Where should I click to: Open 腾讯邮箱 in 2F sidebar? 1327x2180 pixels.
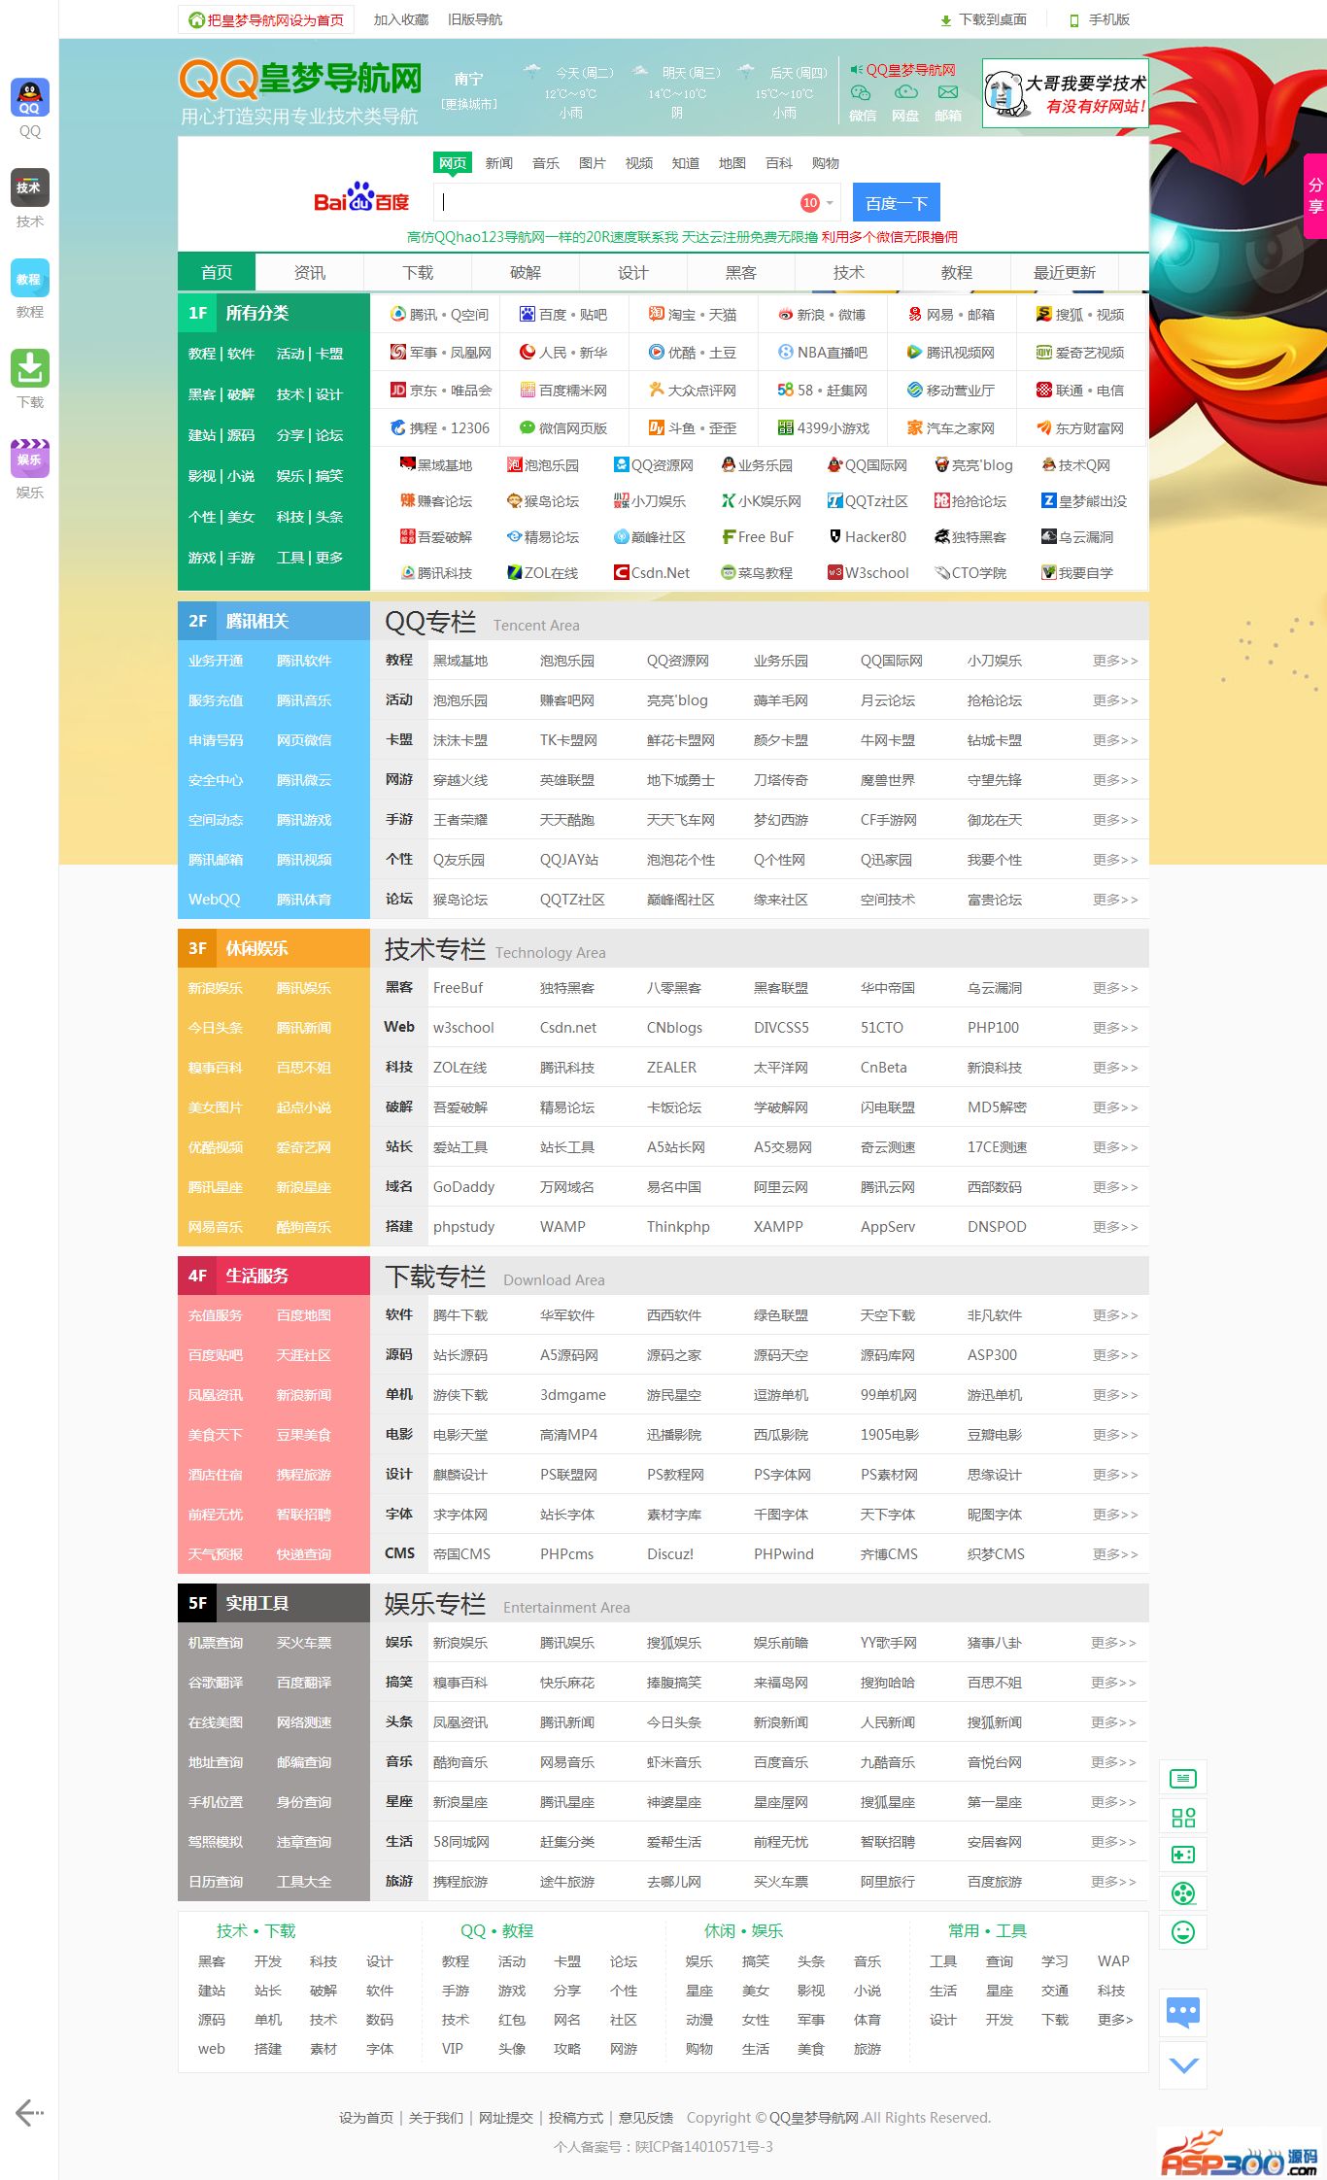(216, 860)
